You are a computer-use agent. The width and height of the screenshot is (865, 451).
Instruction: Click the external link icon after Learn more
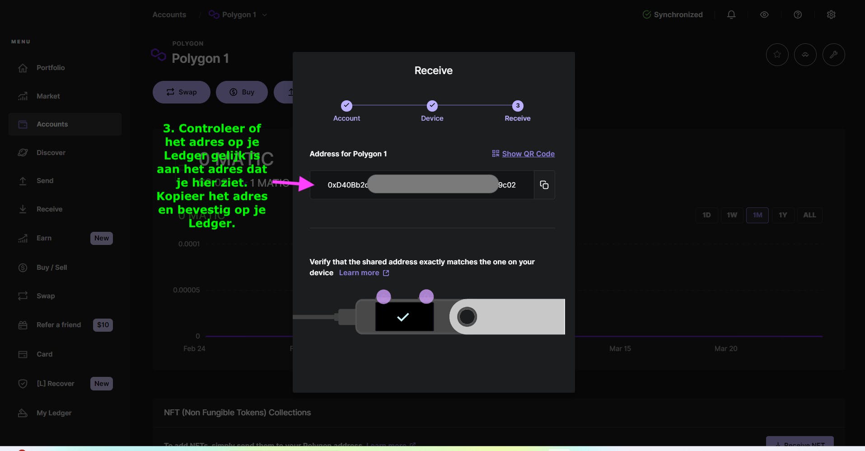tap(386, 273)
